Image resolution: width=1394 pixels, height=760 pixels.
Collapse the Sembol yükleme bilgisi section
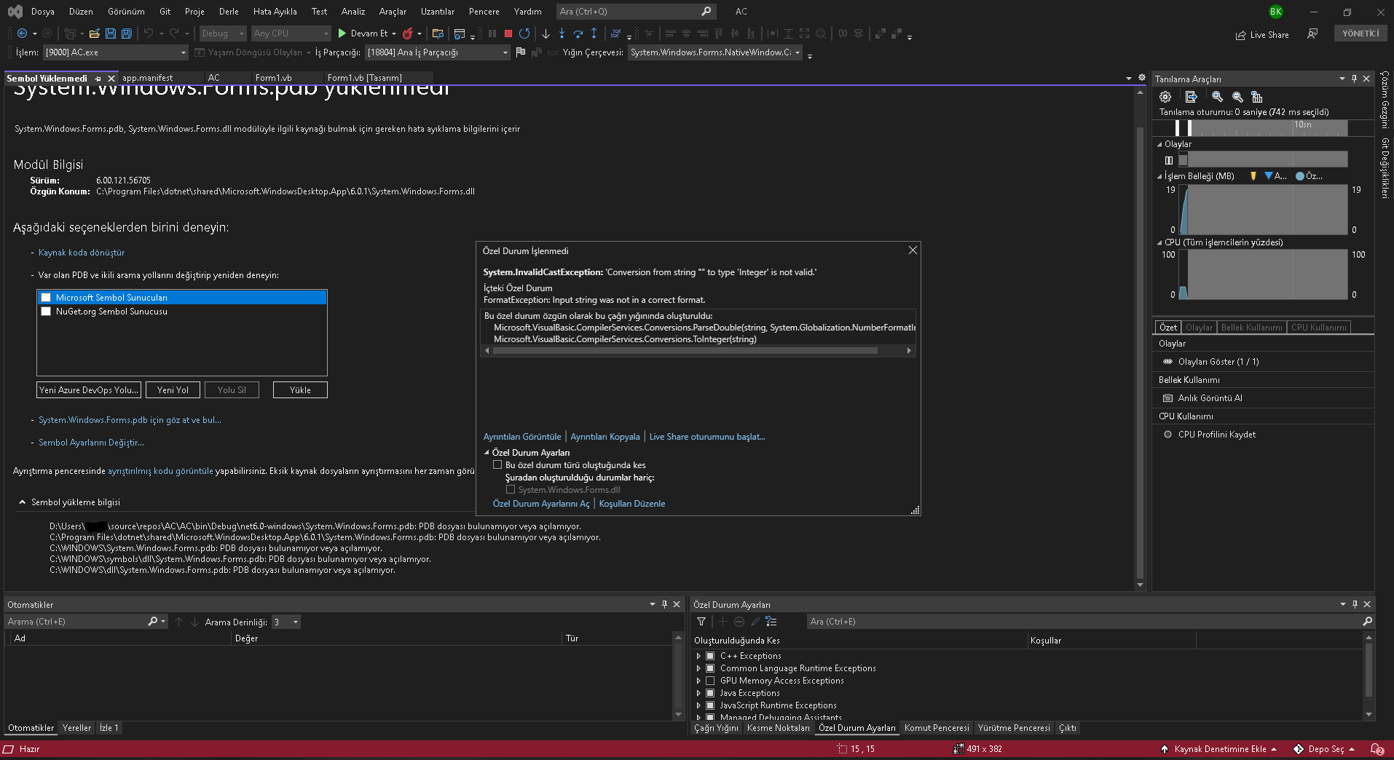coord(22,502)
